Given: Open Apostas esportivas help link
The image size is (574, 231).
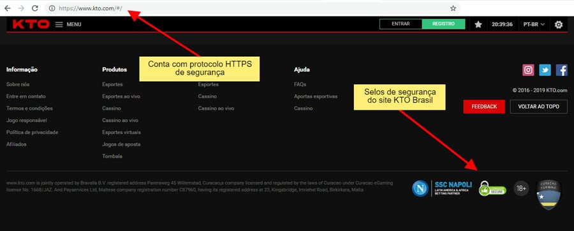Looking at the screenshot, I should 316,96.
